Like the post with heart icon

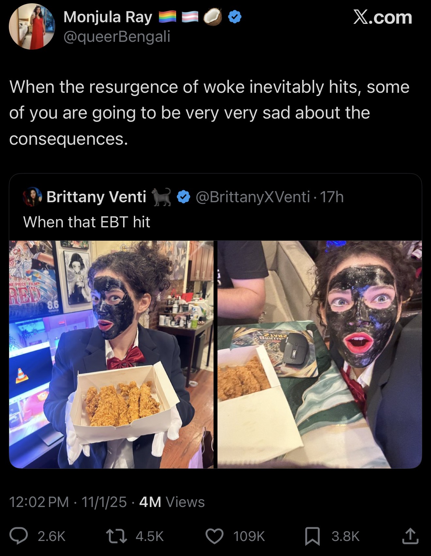(x=215, y=536)
